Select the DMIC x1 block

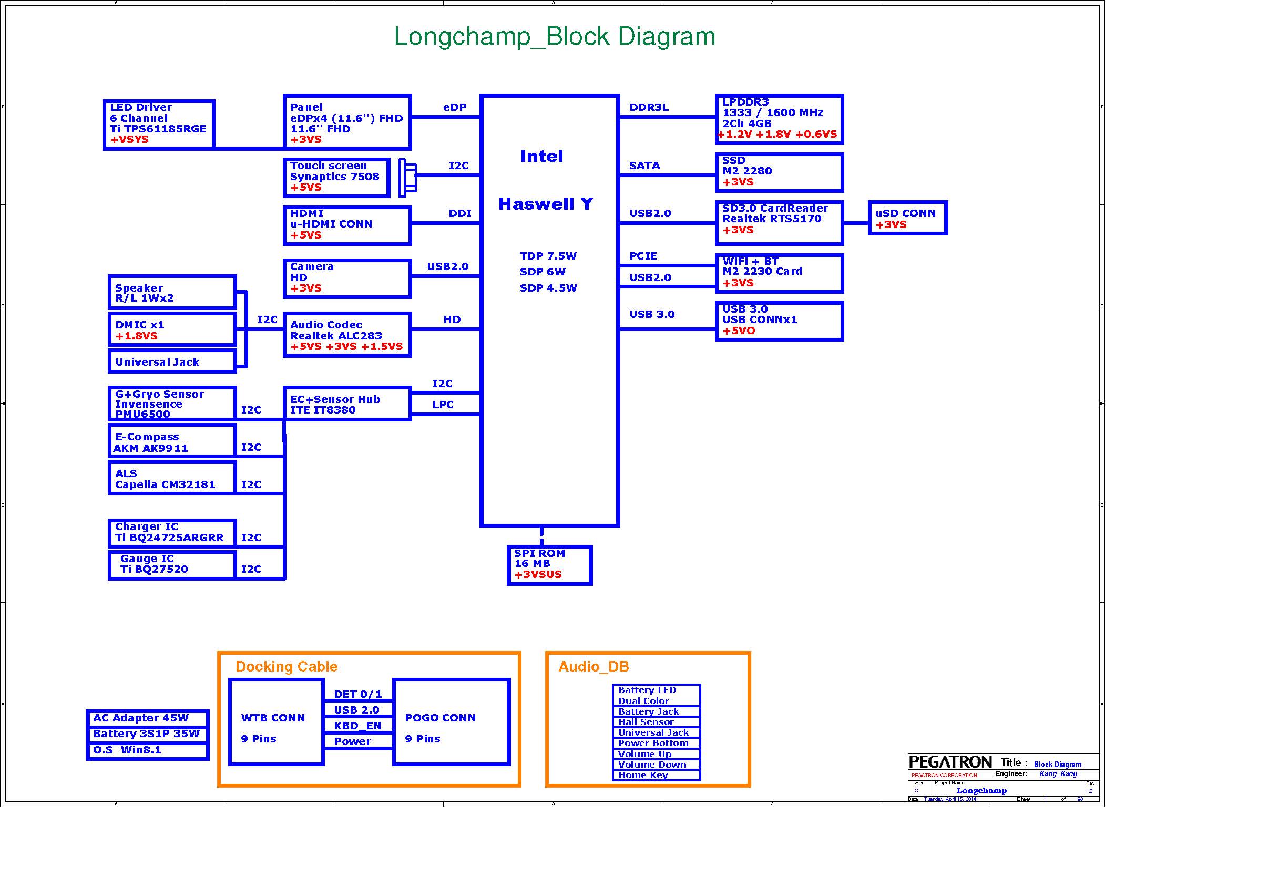[172, 329]
